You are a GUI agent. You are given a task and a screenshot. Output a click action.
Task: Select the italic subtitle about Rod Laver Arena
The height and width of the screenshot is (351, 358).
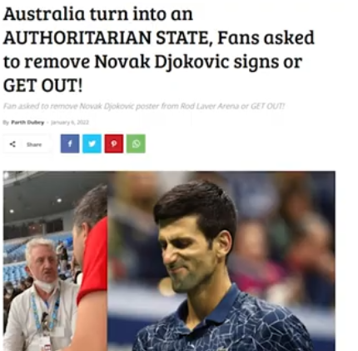click(144, 106)
